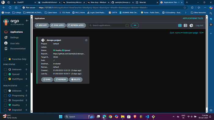Open the College bookmarks folder
Screen dimensions: 214x120
point(17,12)
